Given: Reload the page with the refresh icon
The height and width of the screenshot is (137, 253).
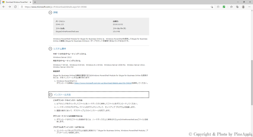Looking at the screenshot, I should coord(15,7).
